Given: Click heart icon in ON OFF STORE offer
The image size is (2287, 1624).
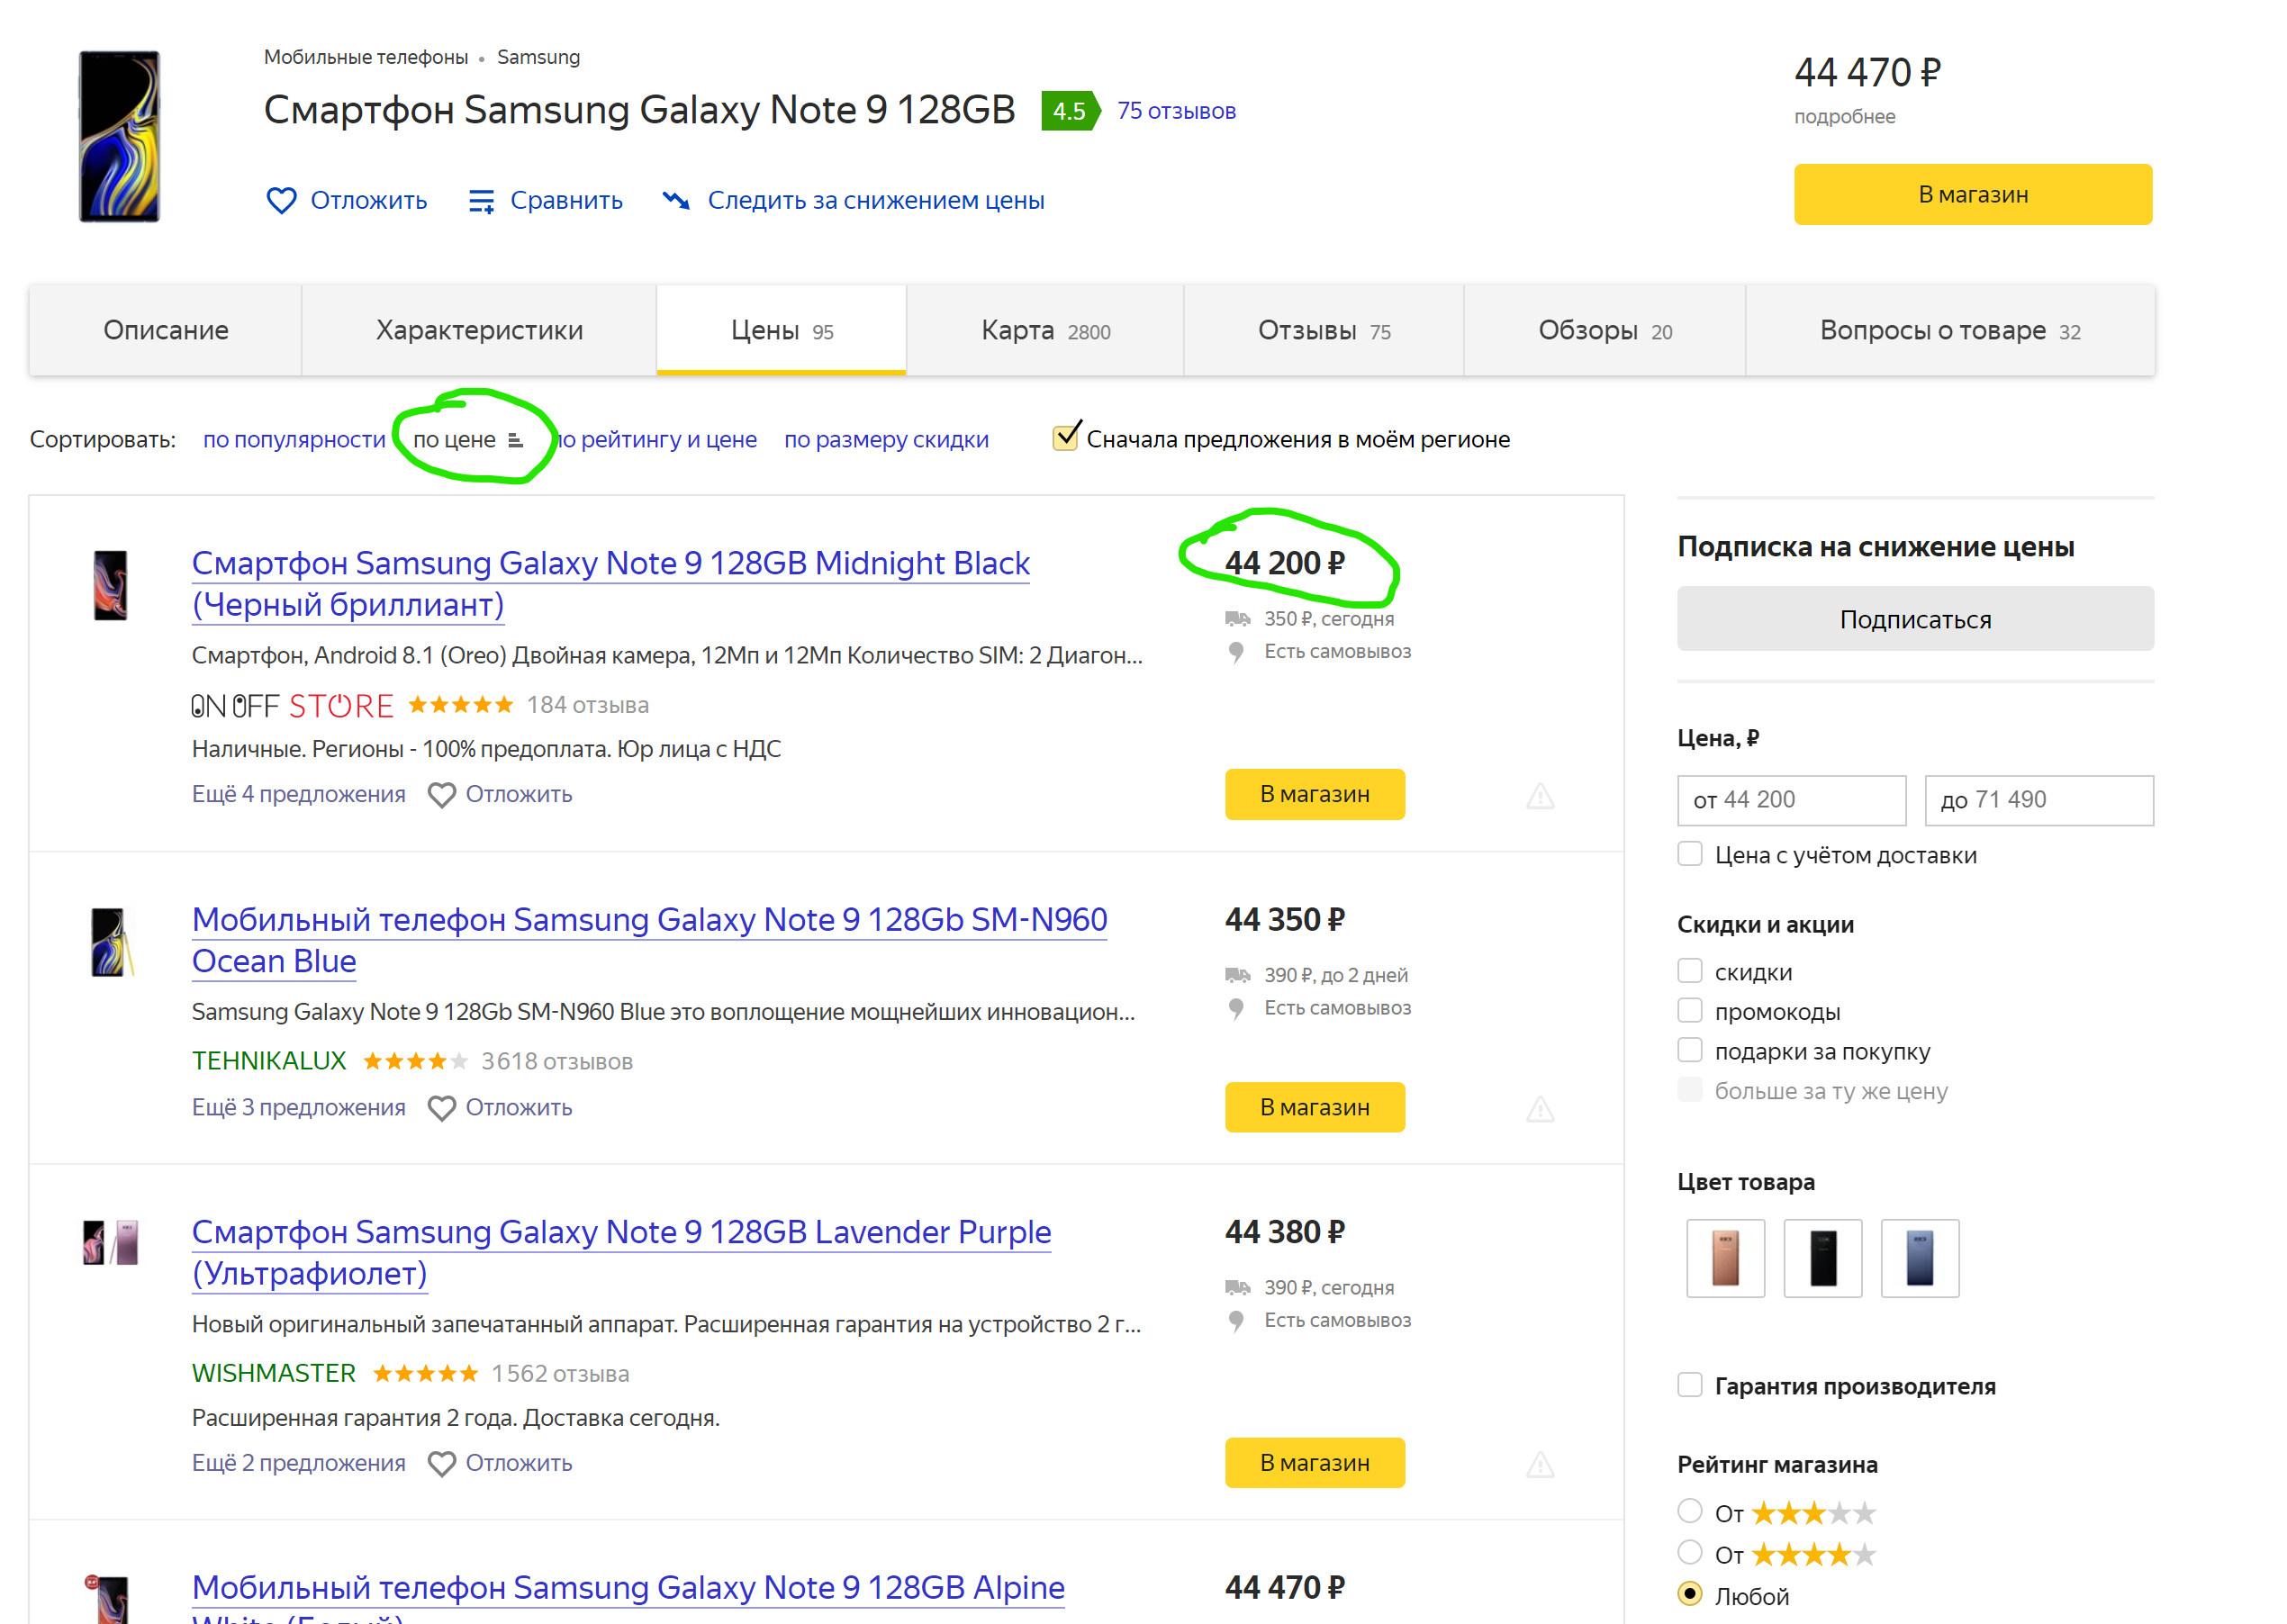Looking at the screenshot, I should [x=441, y=795].
